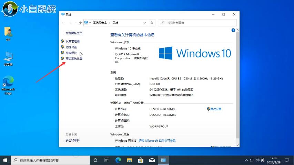Open System protection link
Viewport: 294px width, 165px height.
coord(71,53)
